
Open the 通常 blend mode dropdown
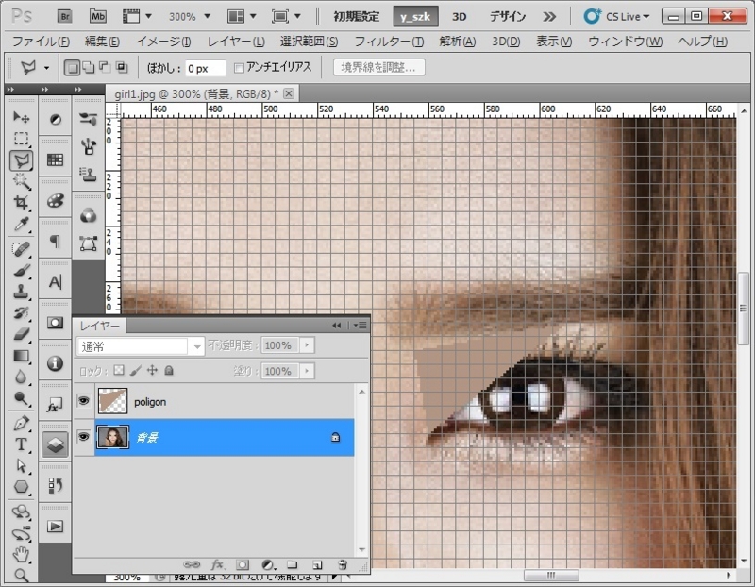[140, 346]
